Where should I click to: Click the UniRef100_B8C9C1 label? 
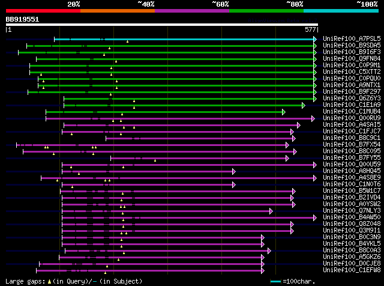(x=352, y=138)
